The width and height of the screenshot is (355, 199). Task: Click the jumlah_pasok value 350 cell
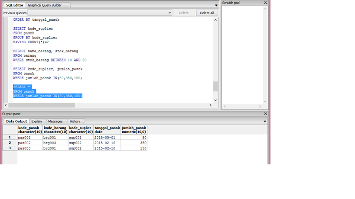point(134,143)
